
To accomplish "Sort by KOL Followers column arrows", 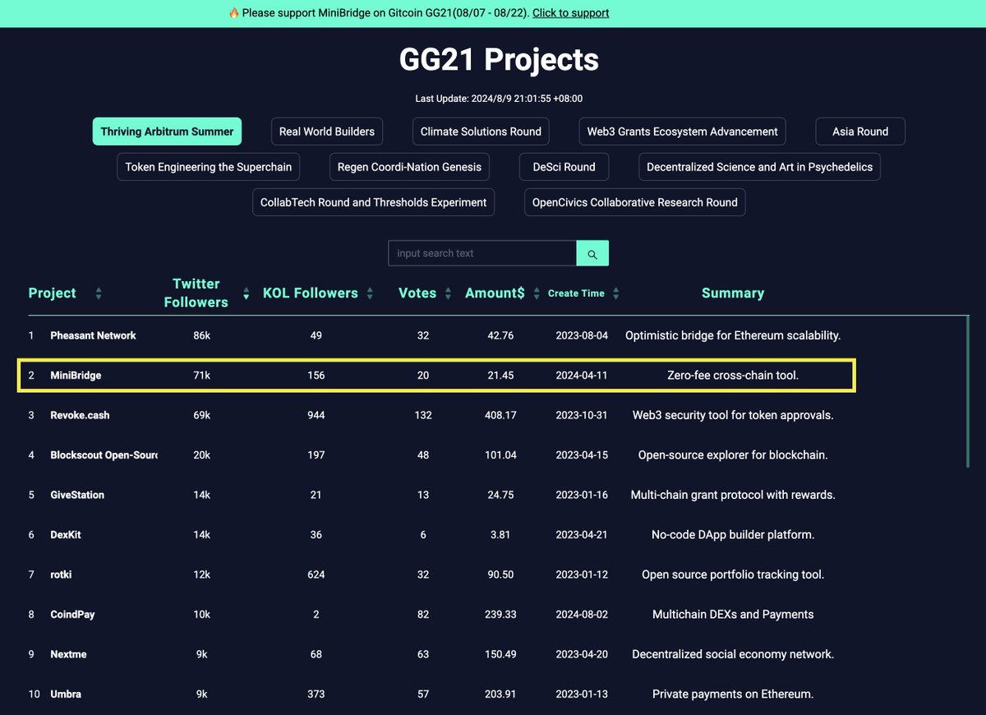I will [x=370, y=293].
